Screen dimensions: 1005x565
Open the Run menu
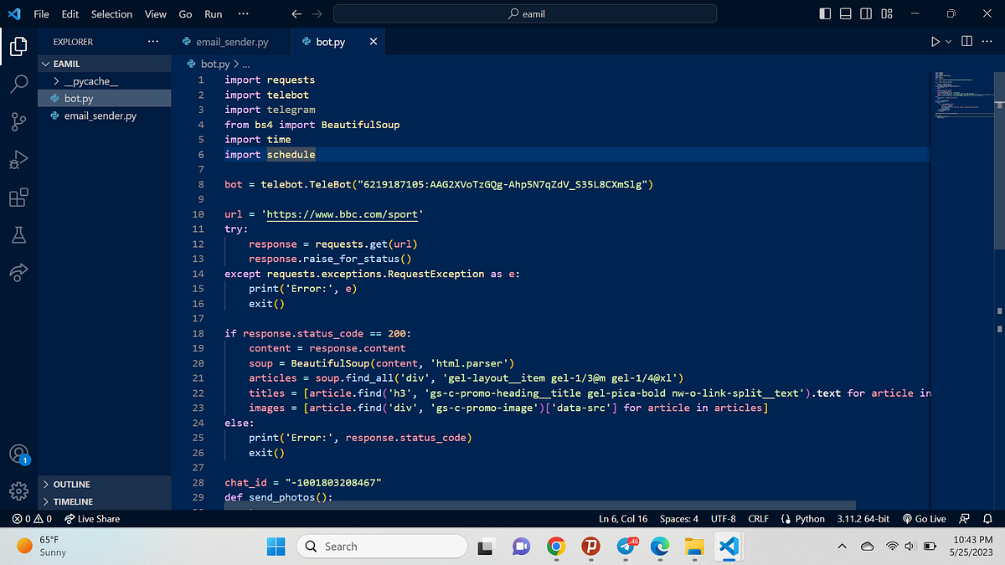pyautogui.click(x=213, y=13)
